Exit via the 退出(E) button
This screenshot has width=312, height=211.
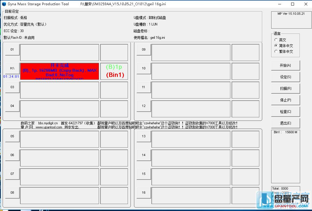(x=285, y=123)
